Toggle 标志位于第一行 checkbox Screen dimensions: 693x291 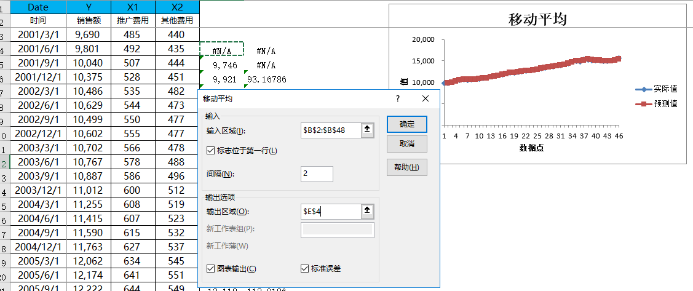pyautogui.click(x=210, y=150)
